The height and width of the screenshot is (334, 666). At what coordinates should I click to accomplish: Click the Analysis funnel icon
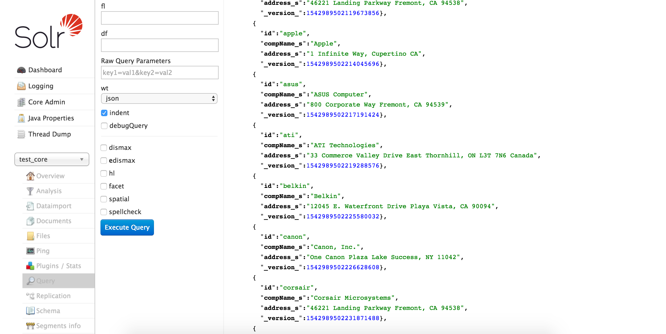(x=30, y=191)
